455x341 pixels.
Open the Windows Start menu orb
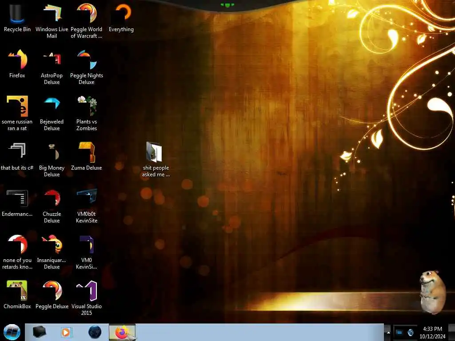coord(12,332)
